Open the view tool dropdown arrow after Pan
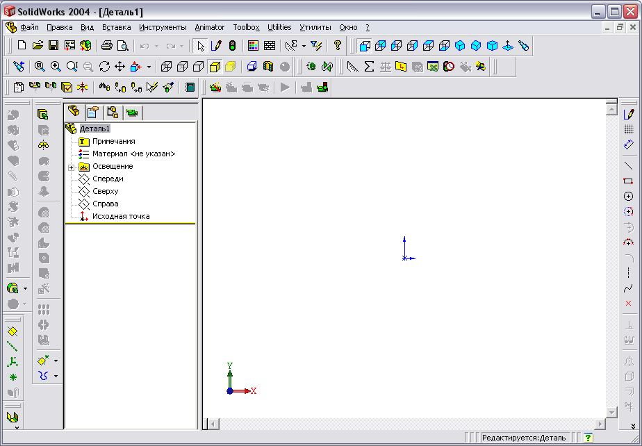 (149, 67)
